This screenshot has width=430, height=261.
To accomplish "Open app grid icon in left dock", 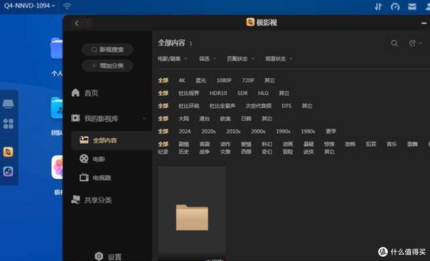I will tap(8, 124).
